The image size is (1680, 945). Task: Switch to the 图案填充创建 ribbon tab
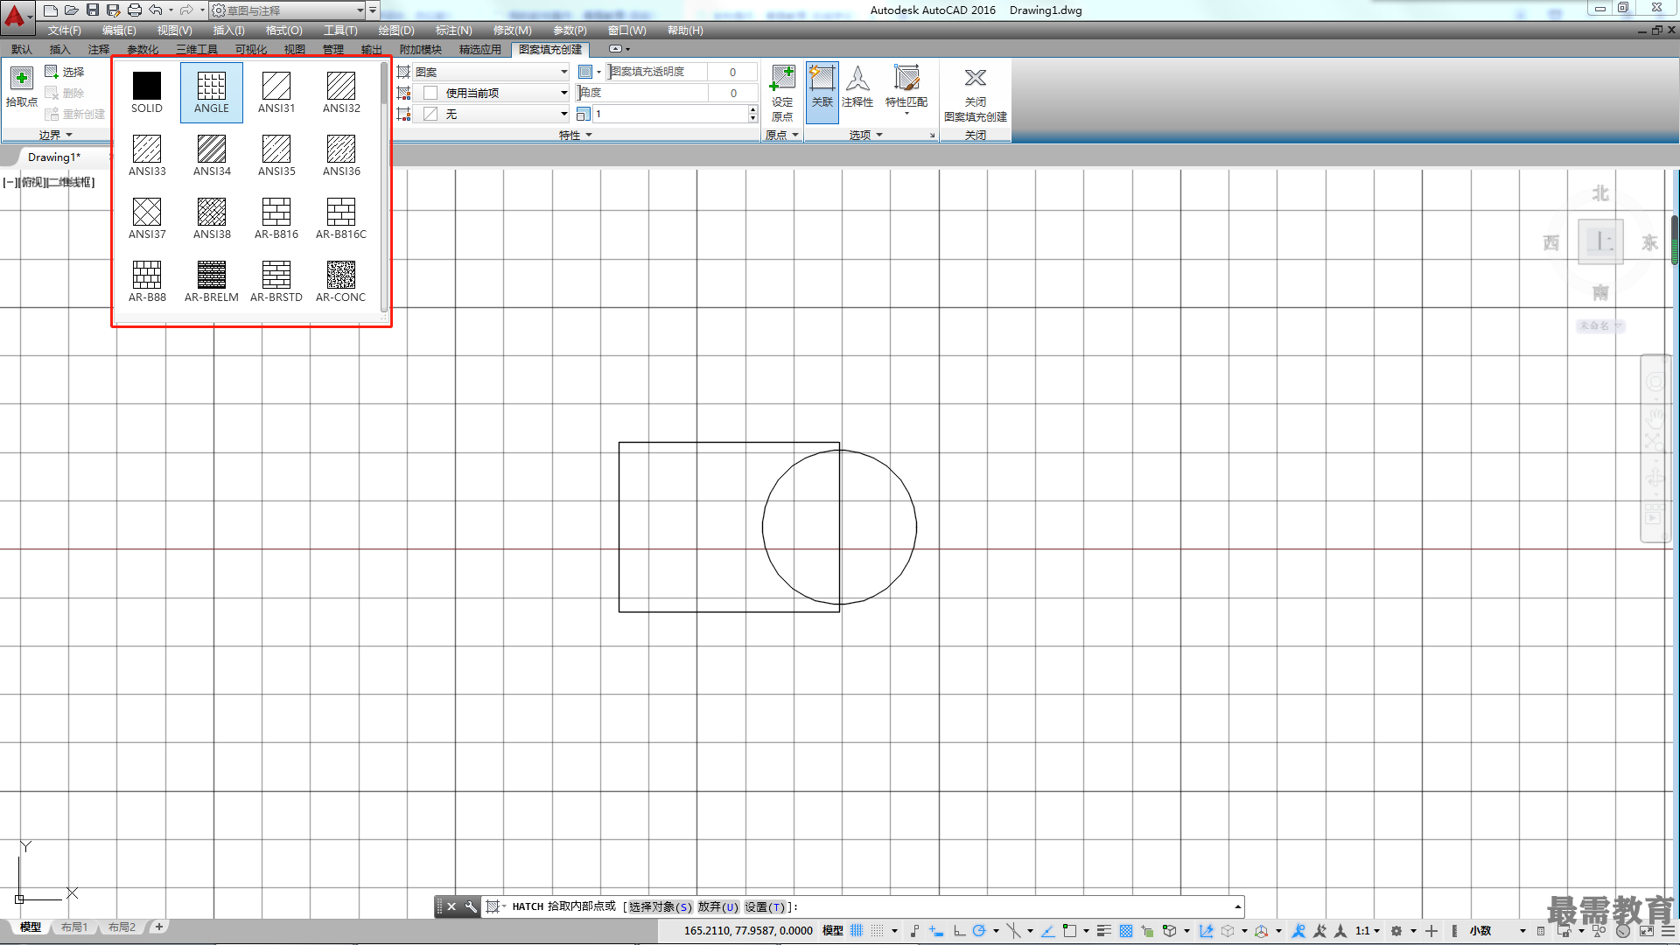click(x=550, y=49)
